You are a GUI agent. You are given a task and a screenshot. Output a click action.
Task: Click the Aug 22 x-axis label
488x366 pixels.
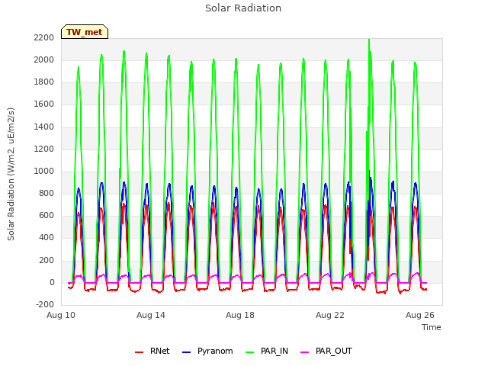(x=330, y=315)
